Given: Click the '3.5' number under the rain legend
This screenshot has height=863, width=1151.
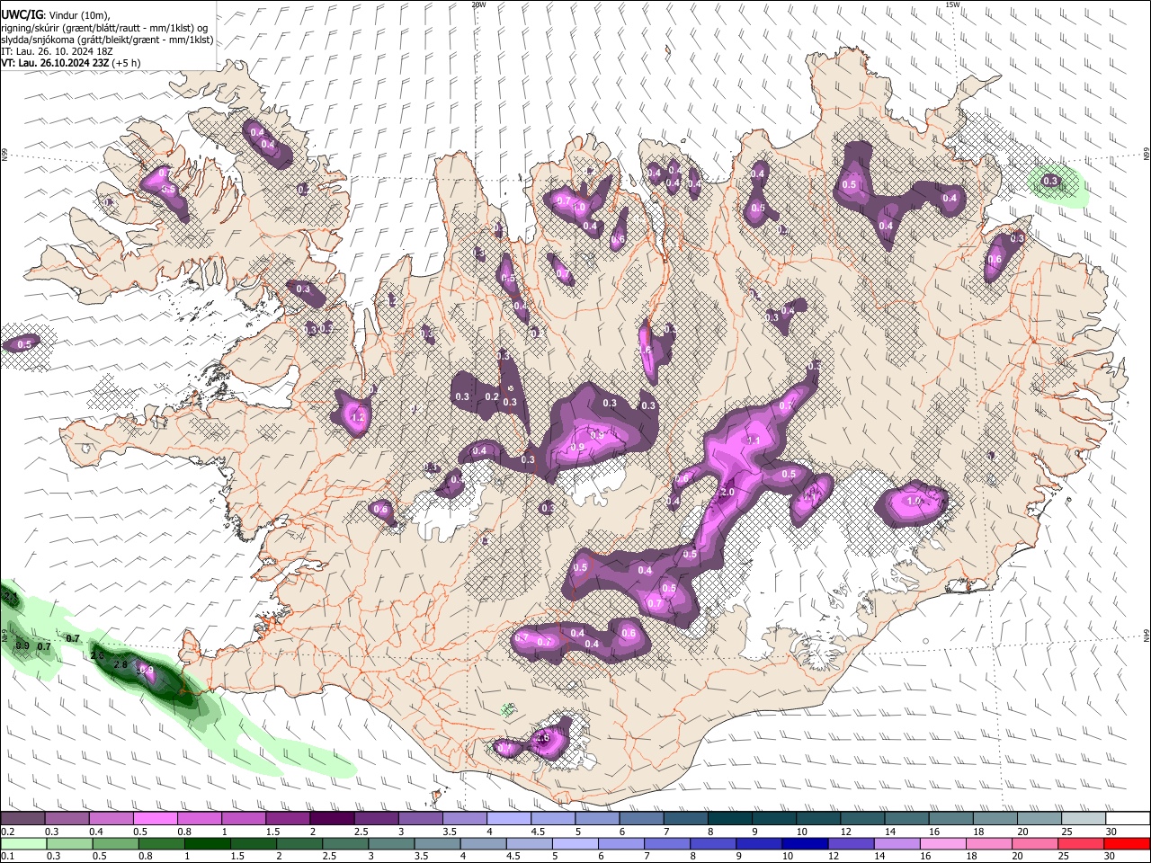Looking at the screenshot, I should coord(420,856).
